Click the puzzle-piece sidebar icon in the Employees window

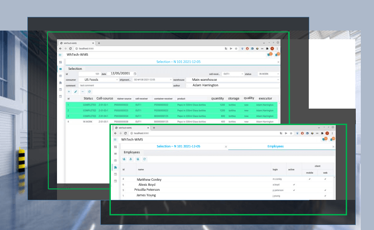pos(115,167)
